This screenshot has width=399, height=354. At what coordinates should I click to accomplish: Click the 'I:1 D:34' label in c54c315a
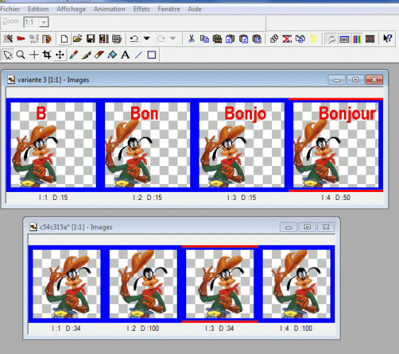pos(66,328)
